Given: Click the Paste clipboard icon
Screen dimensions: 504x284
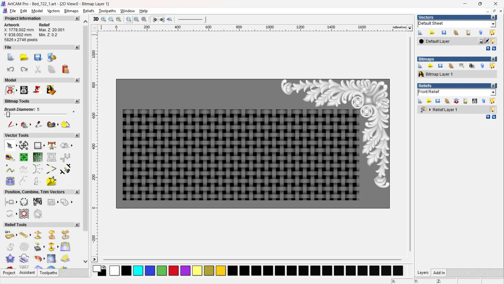Looking at the screenshot, I should click(65, 69).
